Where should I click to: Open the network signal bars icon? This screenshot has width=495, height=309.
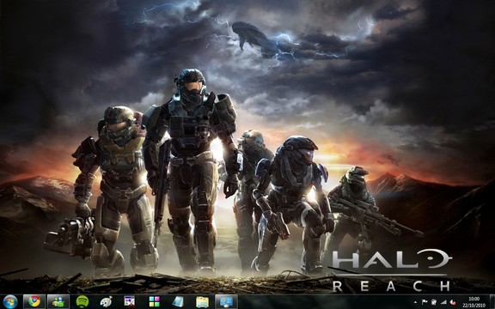(x=443, y=302)
